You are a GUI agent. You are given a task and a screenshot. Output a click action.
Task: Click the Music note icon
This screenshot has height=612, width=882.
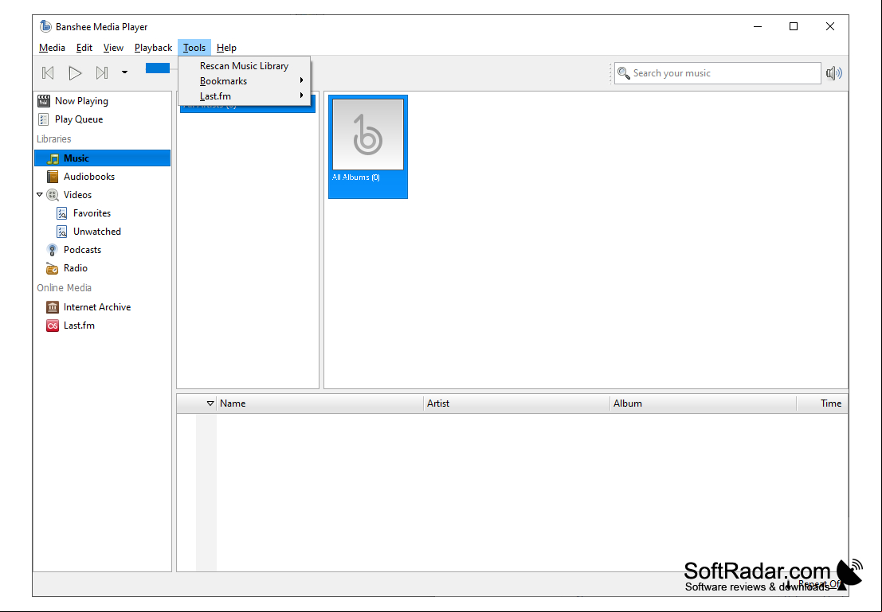[x=53, y=158]
